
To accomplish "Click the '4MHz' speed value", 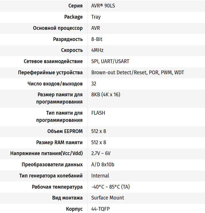I will 97,50.
